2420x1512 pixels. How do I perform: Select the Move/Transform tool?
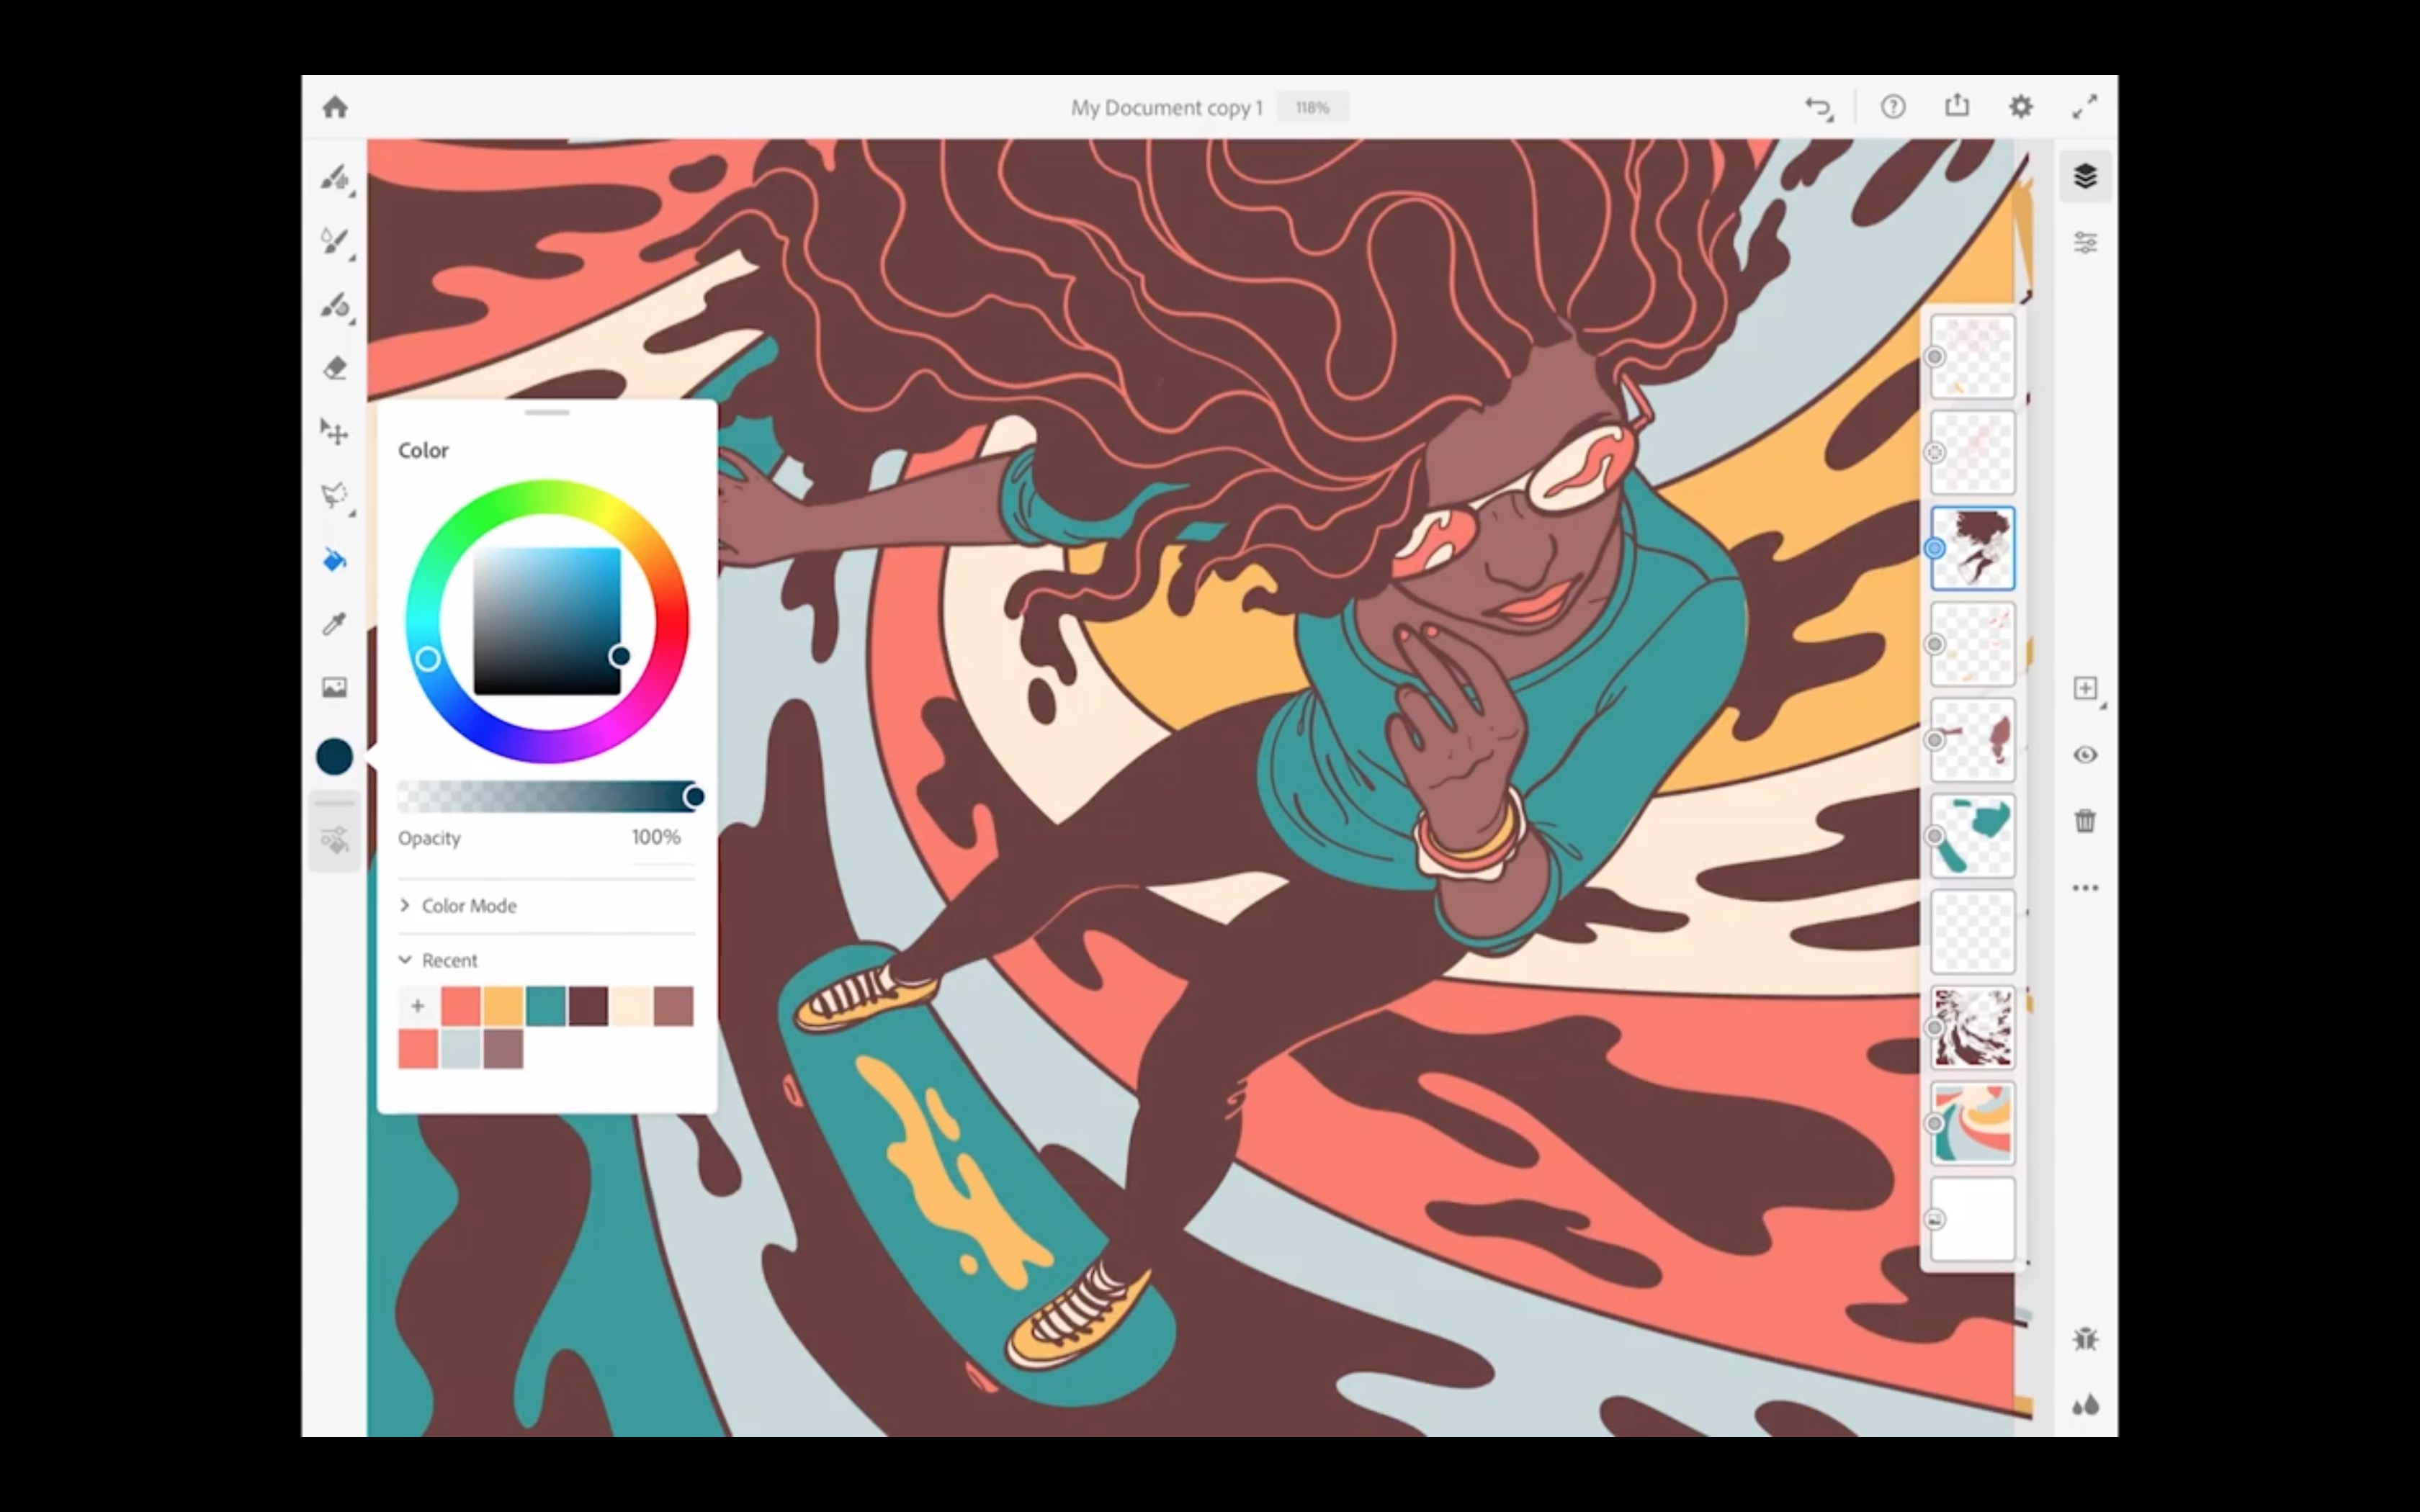pyautogui.click(x=336, y=432)
